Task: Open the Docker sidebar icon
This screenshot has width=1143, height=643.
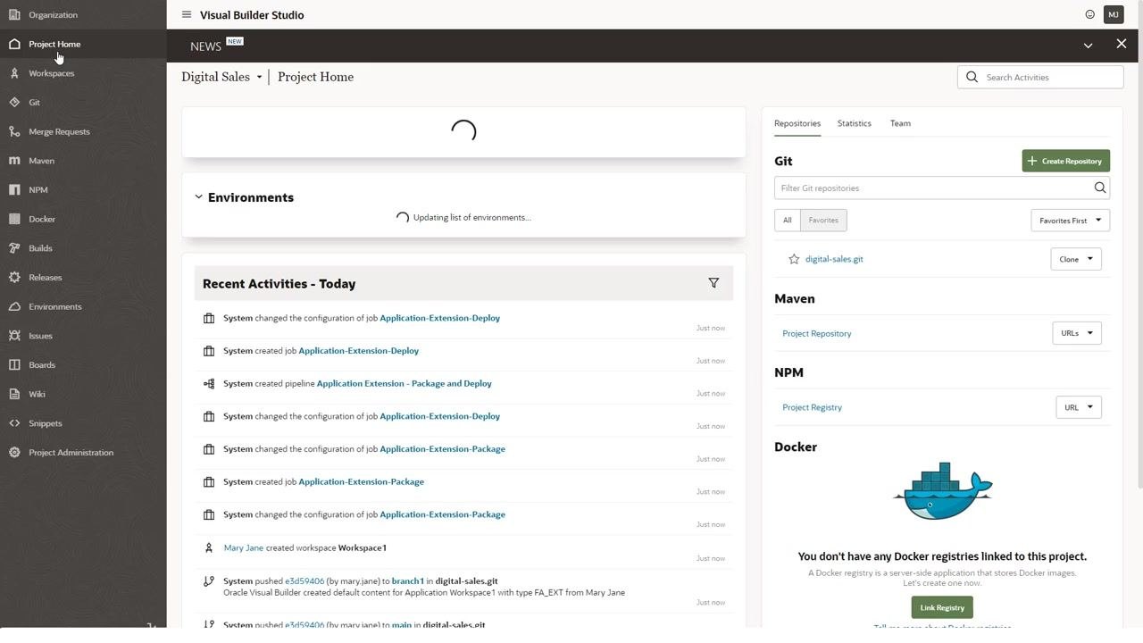Action: pyautogui.click(x=14, y=219)
